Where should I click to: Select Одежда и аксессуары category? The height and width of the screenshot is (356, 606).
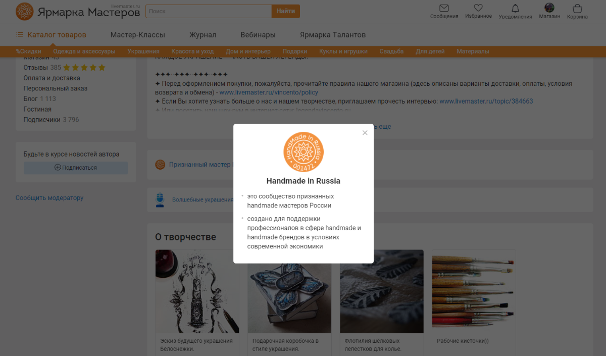[x=84, y=52]
